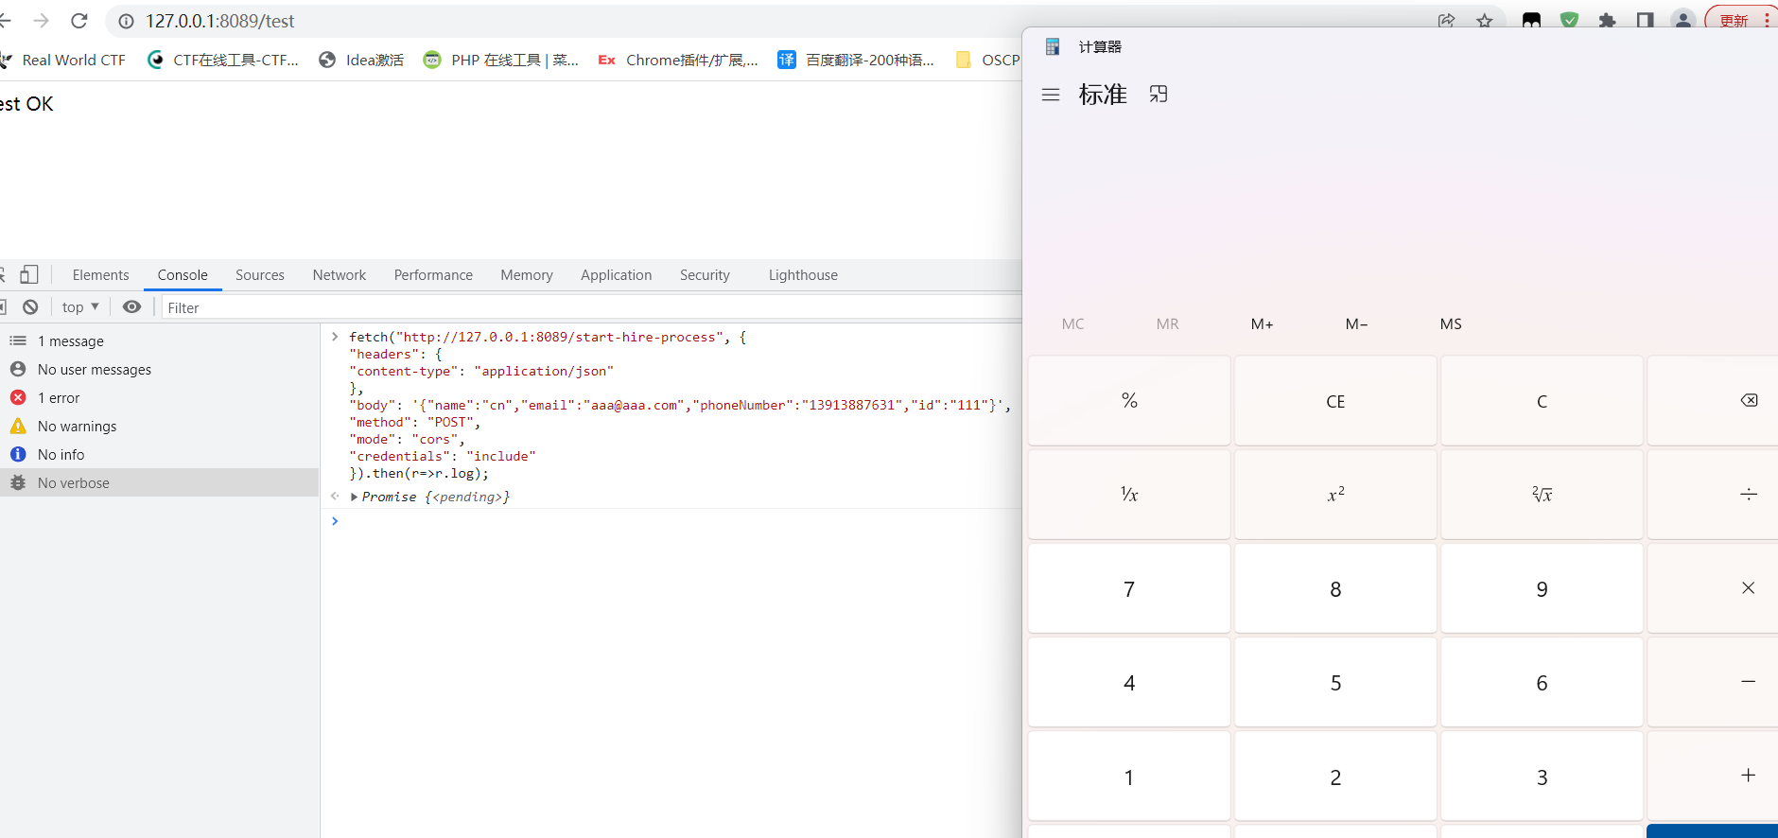
Task: Click calculator digit 9
Action: [x=1542, y=588]
